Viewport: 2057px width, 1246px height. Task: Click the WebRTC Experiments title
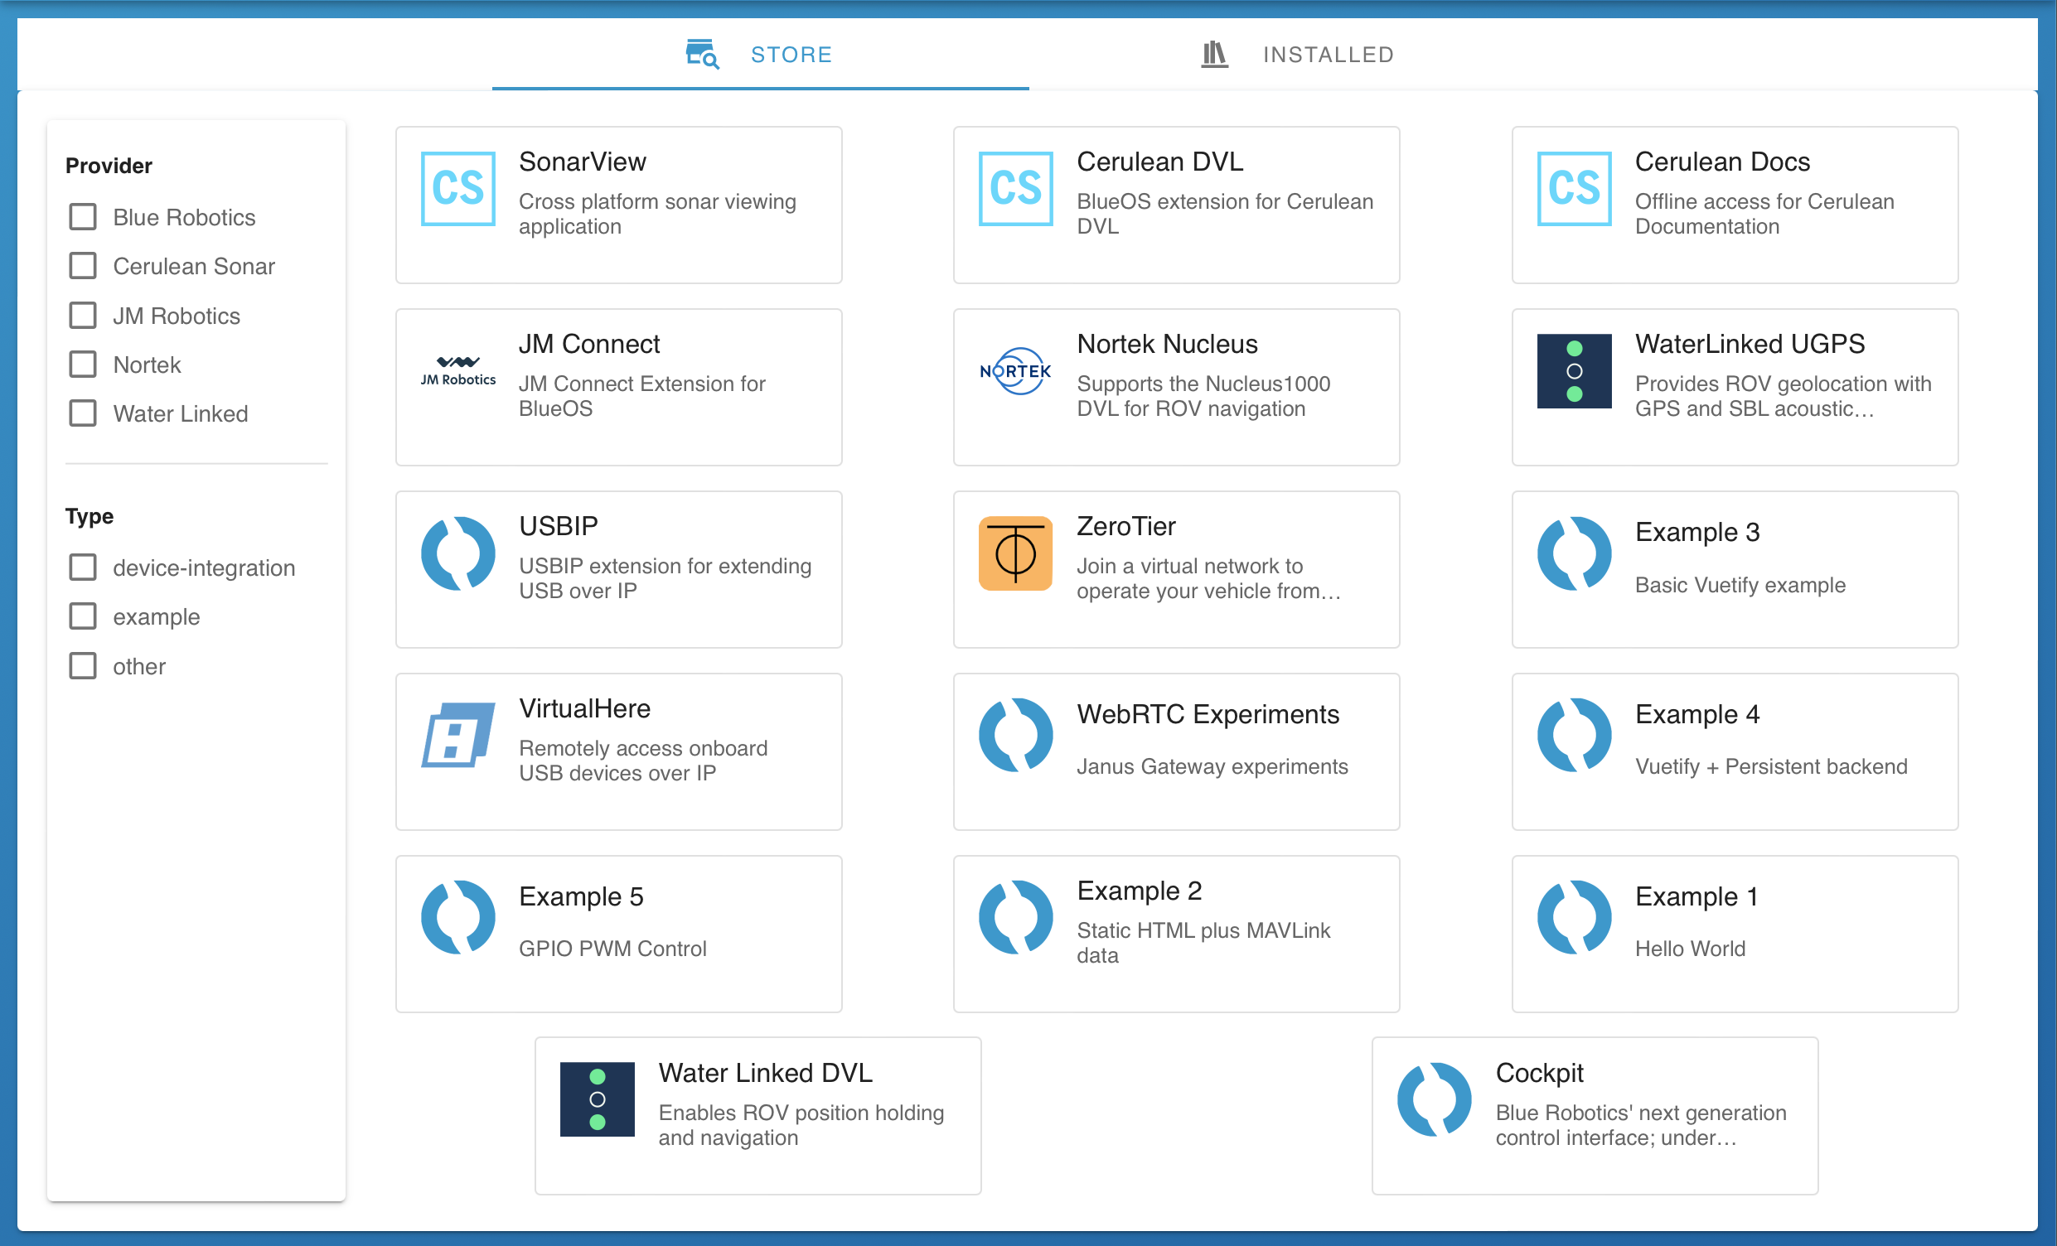click(1208, 714)
